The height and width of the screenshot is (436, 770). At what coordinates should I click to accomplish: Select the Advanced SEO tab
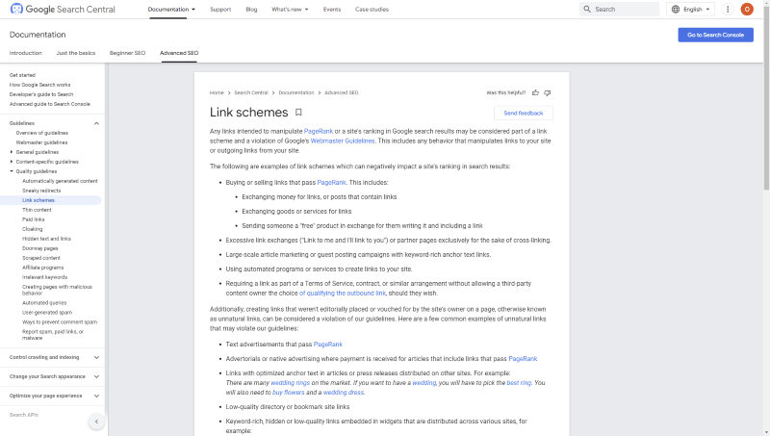point(179,53)
